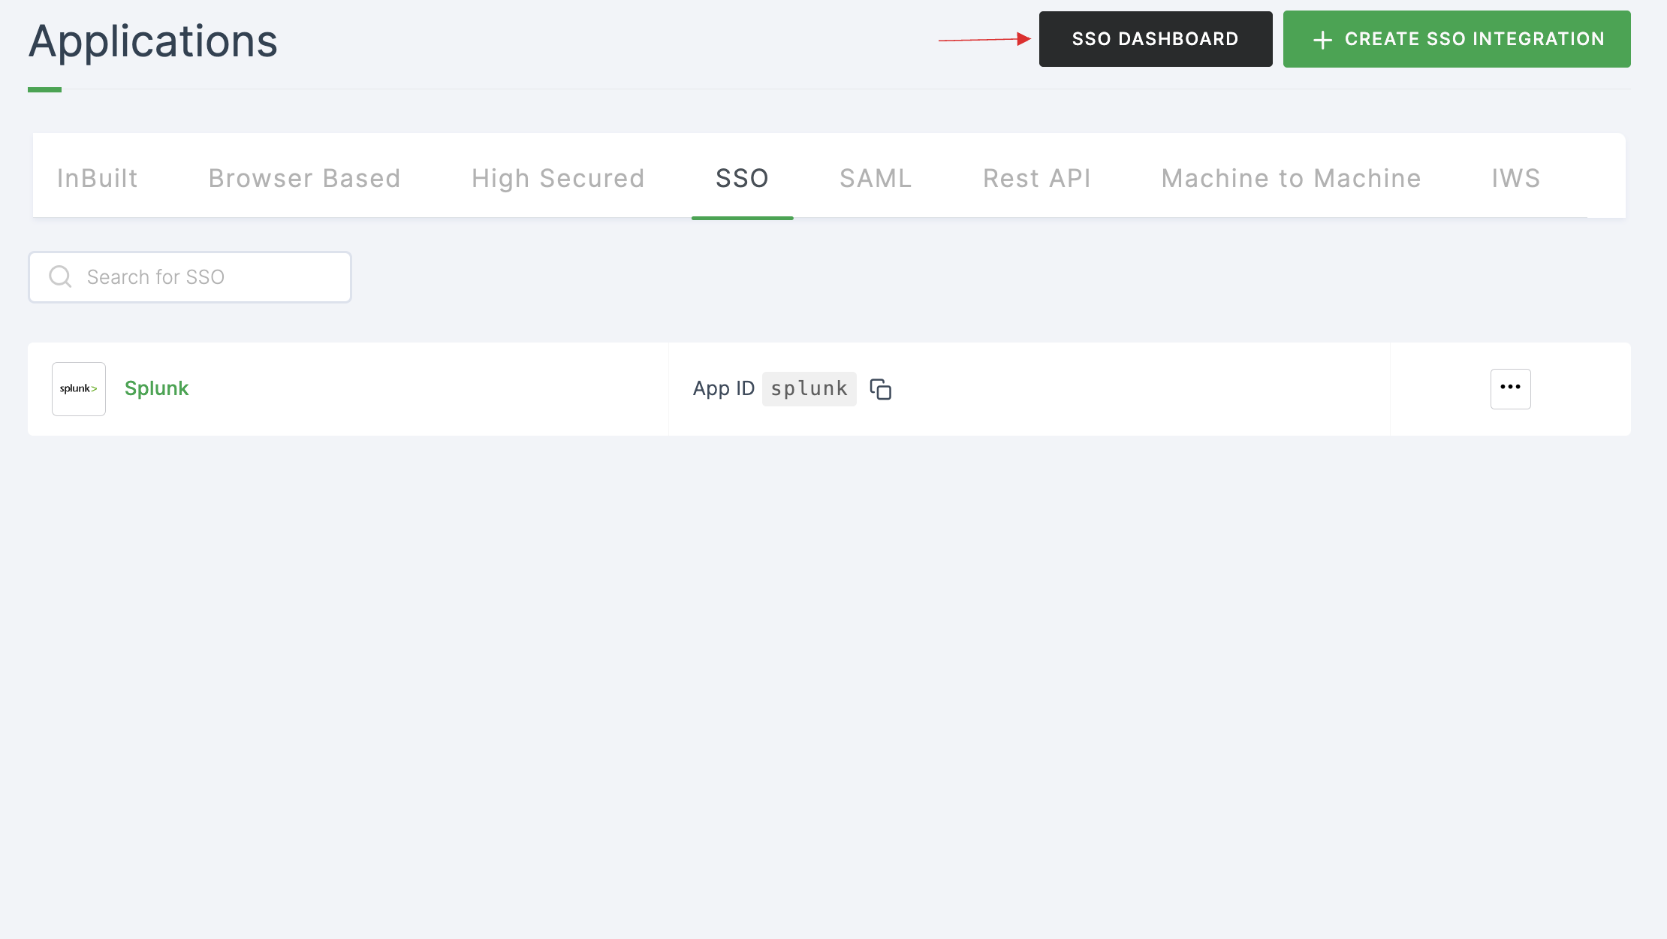Click the copy App ID icon
The height and width of the screenshot is (939, 1667).
tap(882, 388)
